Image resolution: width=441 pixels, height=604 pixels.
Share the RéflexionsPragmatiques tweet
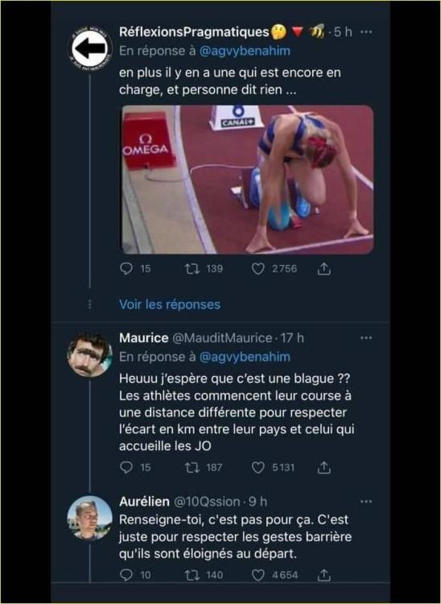[x=324, y=268]
